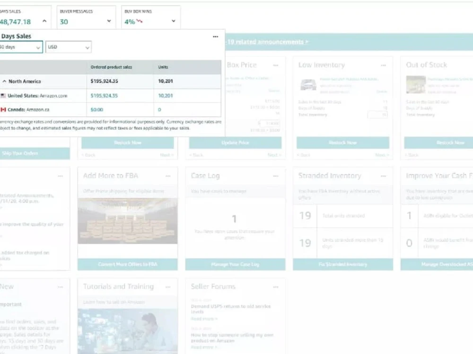Open Case Log card ellipsis menu
This screenshot has width=473, height=354.
coord(276,176)
